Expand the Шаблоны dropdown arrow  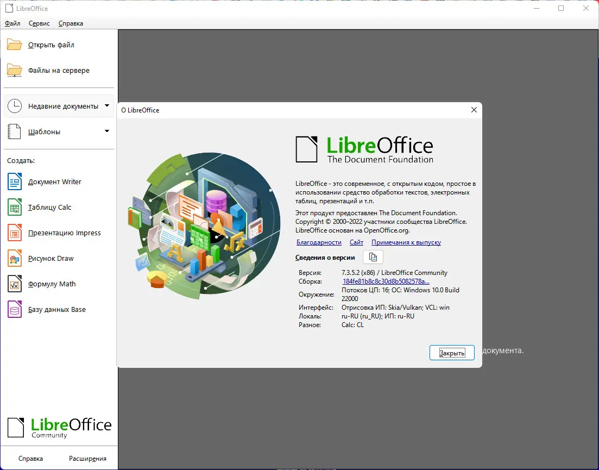coord(106,131)
